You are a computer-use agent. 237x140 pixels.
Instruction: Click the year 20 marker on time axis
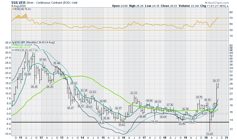[205, 137]
